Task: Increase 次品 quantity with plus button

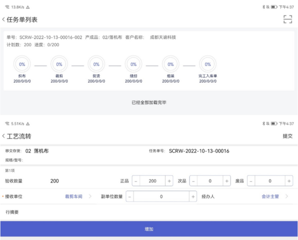Action: 226,181
